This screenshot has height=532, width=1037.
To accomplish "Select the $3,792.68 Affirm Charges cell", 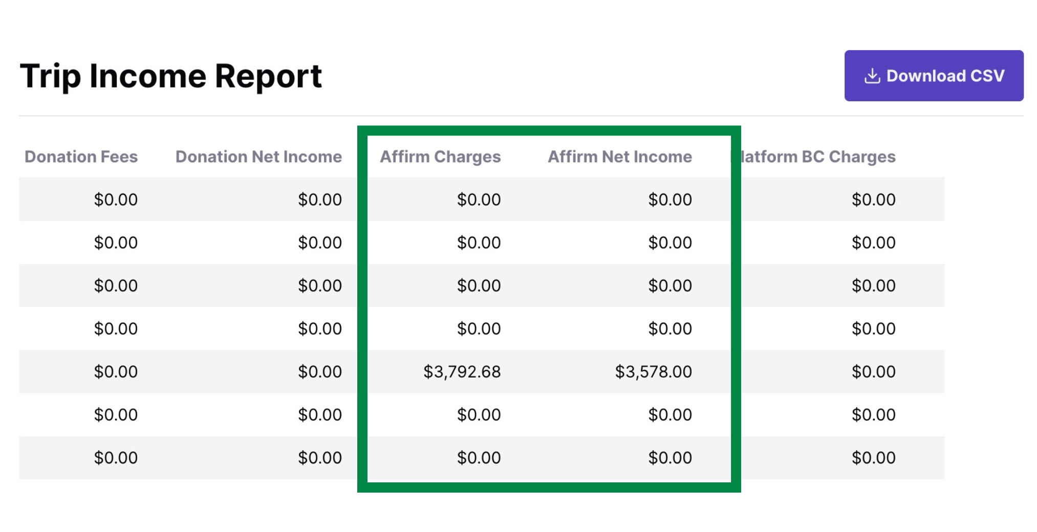I will [x=462, y=372].
